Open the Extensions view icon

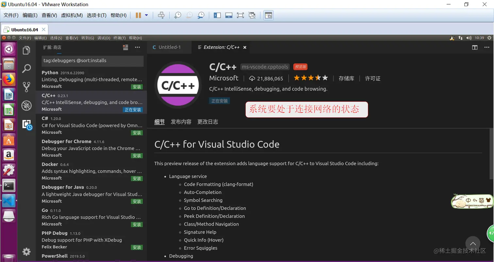tap(26, 124)
